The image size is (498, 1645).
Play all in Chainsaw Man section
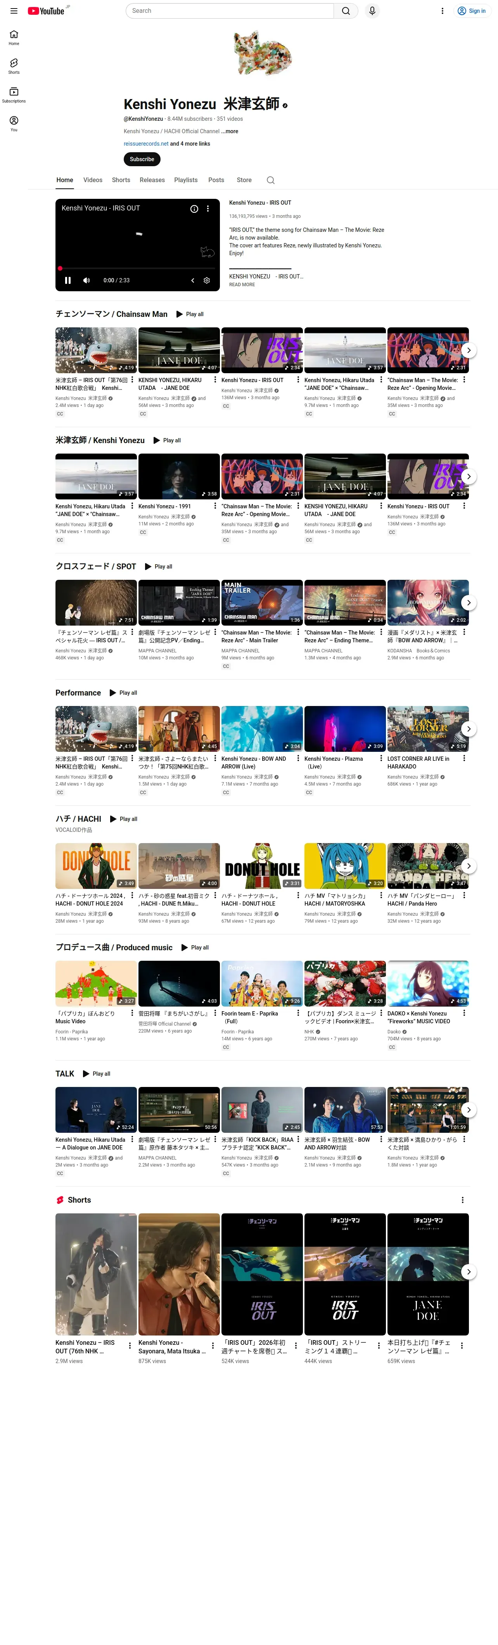pyautogui.click(x=190, y=314)
